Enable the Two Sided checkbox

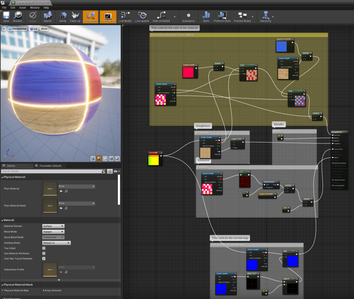click(44, 248)
